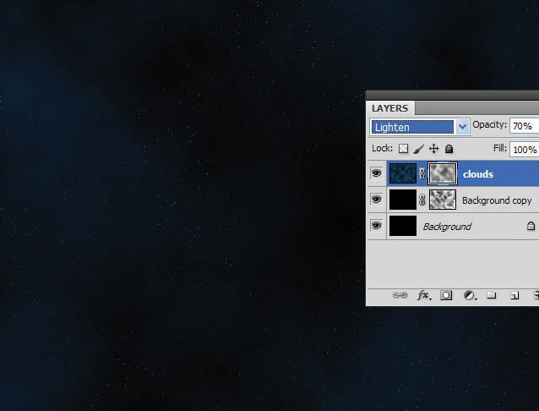Click the create new layer icon
The width and height of the screenshot is (539, 411).
513,296
